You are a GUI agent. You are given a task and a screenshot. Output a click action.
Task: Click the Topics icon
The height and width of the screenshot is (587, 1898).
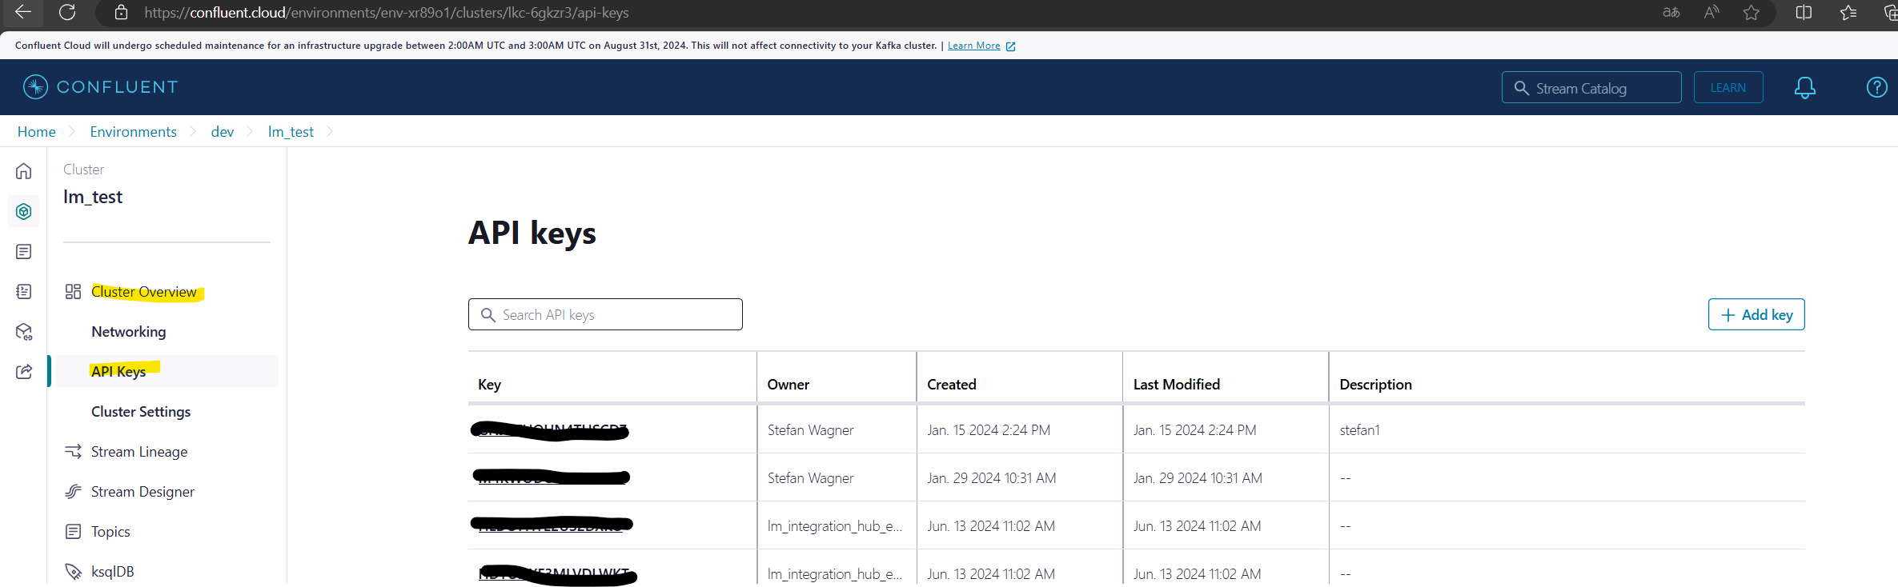click(x=73, y=531)
